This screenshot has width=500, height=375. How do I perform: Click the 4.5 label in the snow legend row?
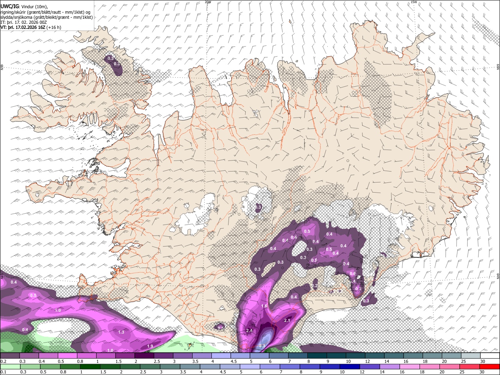tap(234, 361)
